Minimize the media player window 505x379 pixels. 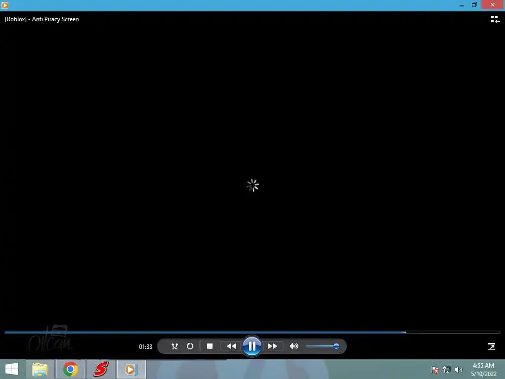[x=462, y=5]
